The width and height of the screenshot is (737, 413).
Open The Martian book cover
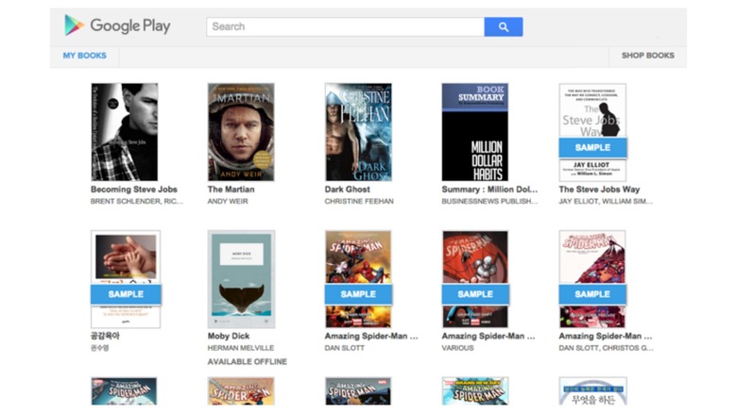click(241, 132)
